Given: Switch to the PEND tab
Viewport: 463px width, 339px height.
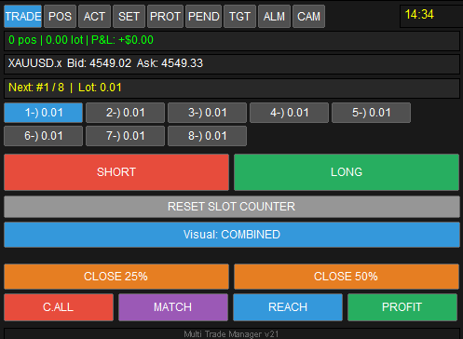Looking at the screenshot, I should coord(204,17).
